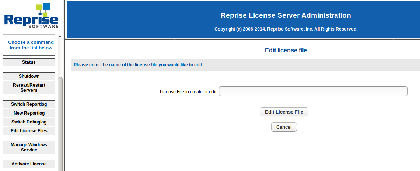Open Manage Windows Service page

point(29,147)
